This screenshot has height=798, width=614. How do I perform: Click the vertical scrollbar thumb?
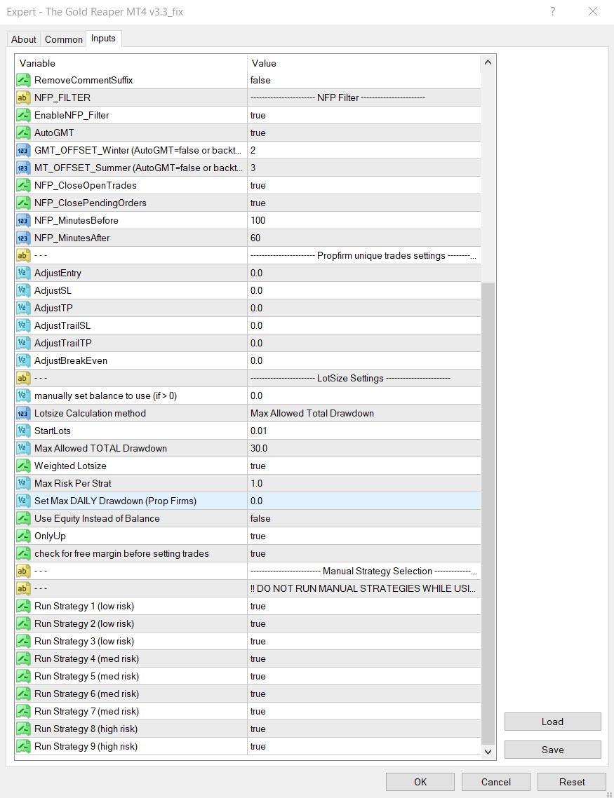[x=488, y=513]
